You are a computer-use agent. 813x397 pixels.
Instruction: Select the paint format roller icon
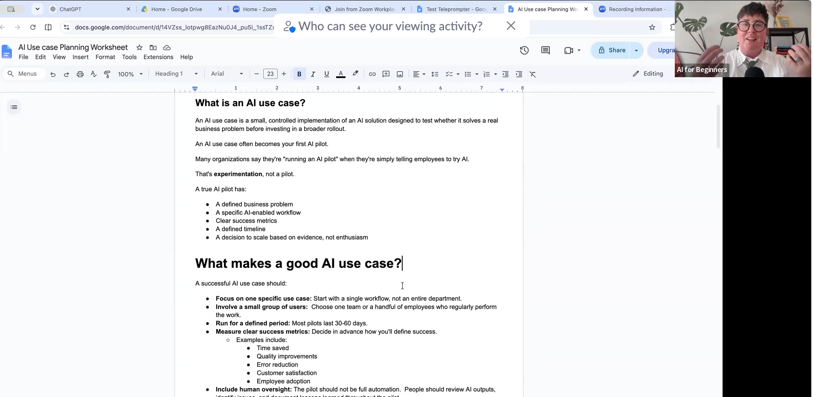tap(107, 74)
